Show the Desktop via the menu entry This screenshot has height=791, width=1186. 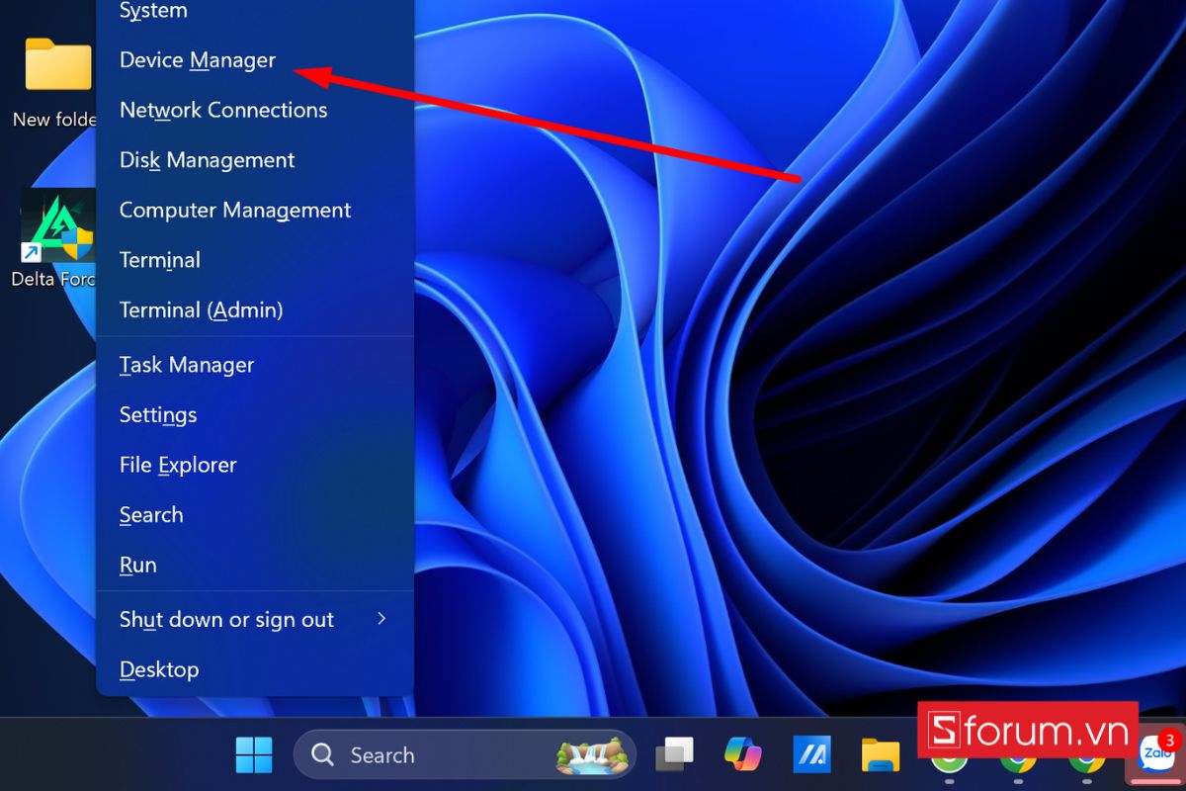tap(255, 669)
